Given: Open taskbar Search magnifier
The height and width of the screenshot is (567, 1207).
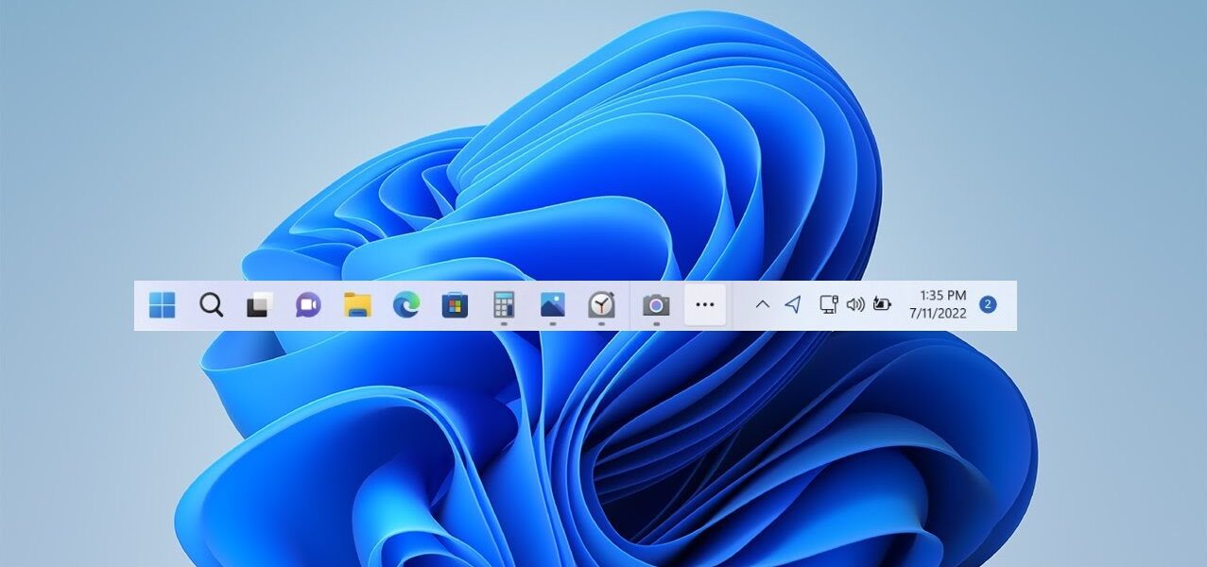Looking at the screenshot, I should (x=211, y=305).
